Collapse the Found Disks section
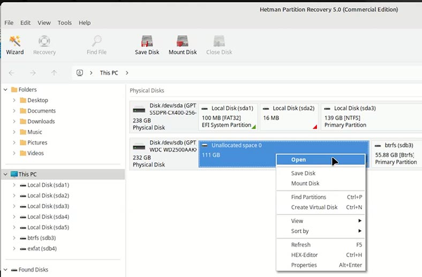The image size is (422, 277). click(5, 270)
